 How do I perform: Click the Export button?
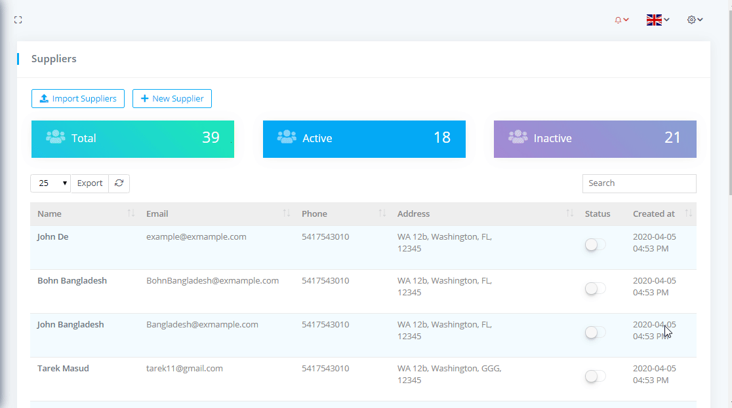click(90, 183)
